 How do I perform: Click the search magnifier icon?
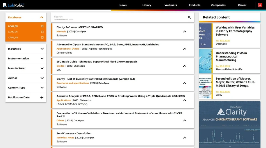coord(189,17)
